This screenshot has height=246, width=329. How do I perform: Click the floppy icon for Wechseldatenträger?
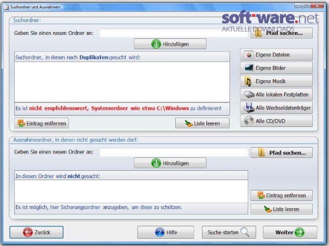click(249, 108)
